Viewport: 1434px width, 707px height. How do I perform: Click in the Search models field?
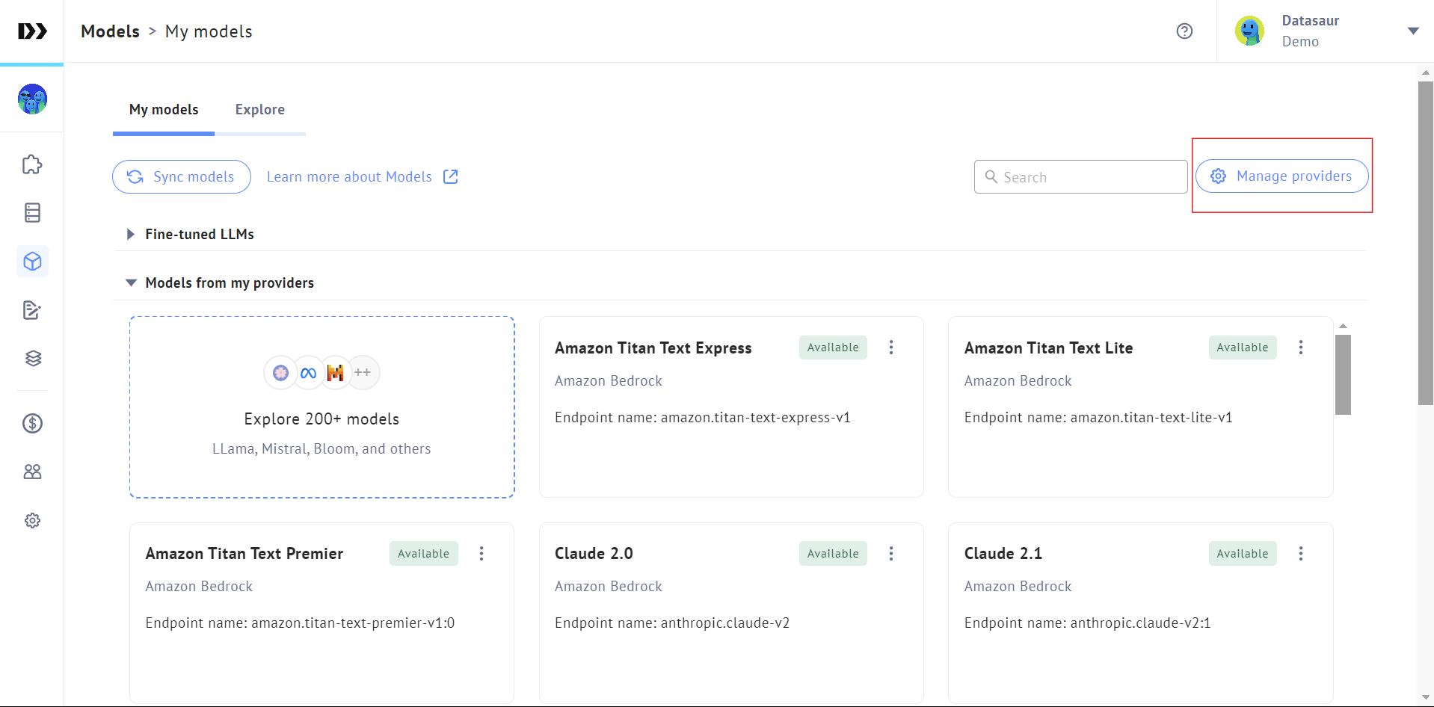1080,177
